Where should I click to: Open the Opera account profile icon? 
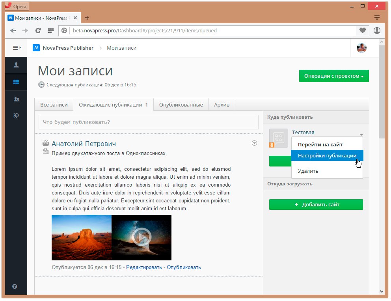click(x=377, y=30)
